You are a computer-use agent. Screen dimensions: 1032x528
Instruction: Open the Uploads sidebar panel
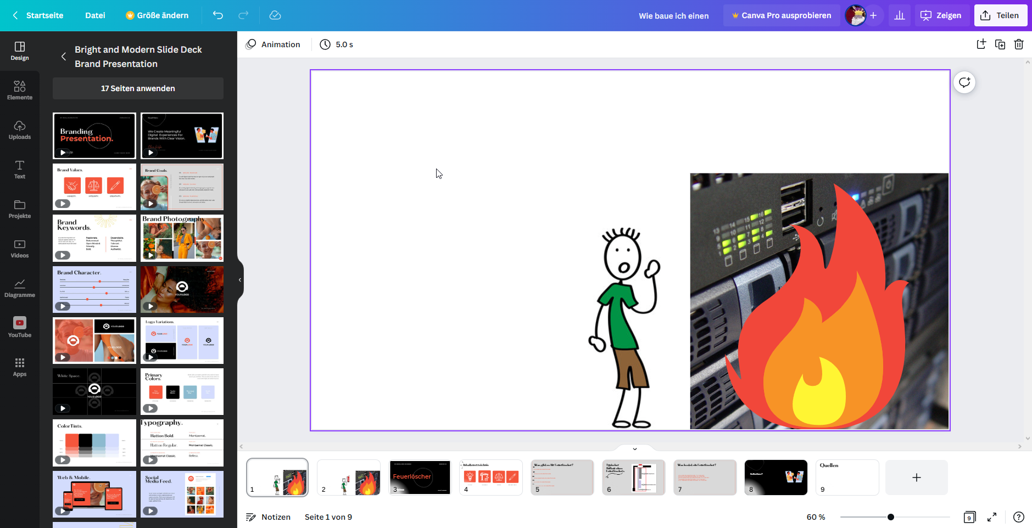20,130
